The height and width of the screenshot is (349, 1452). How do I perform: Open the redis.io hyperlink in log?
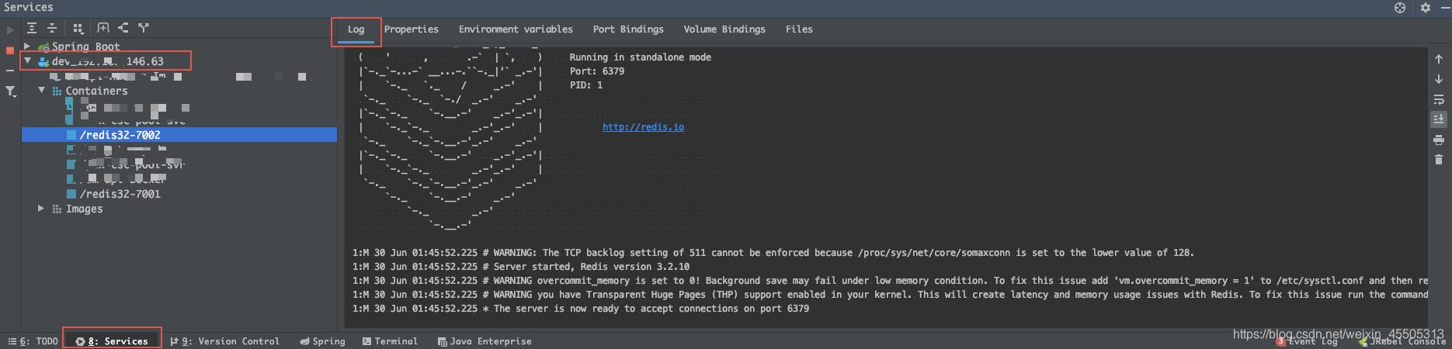(x=643, y=127)
